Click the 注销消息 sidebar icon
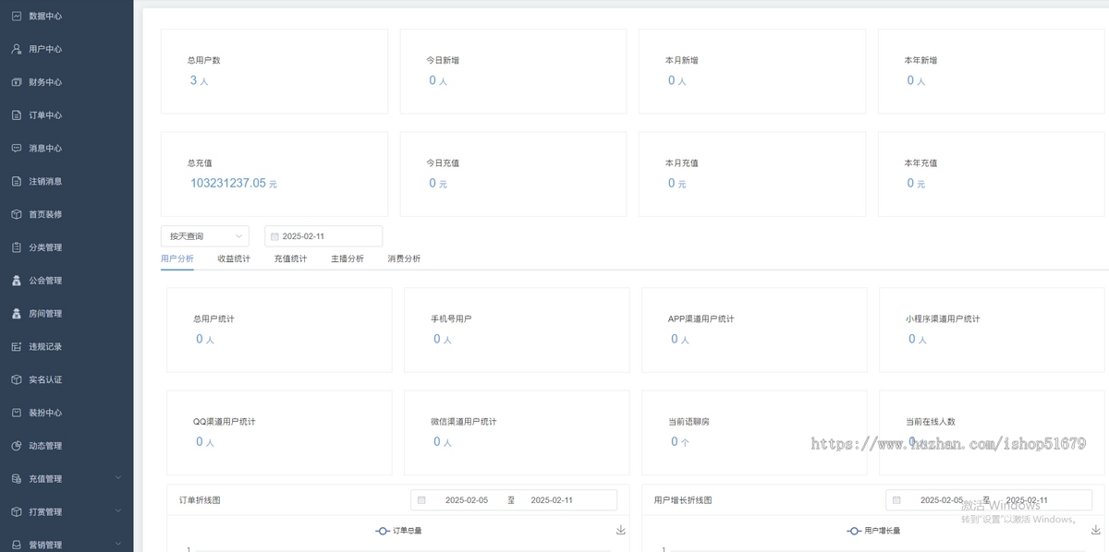Screen dimensions: 1109x552 click(x=17, y=181)
